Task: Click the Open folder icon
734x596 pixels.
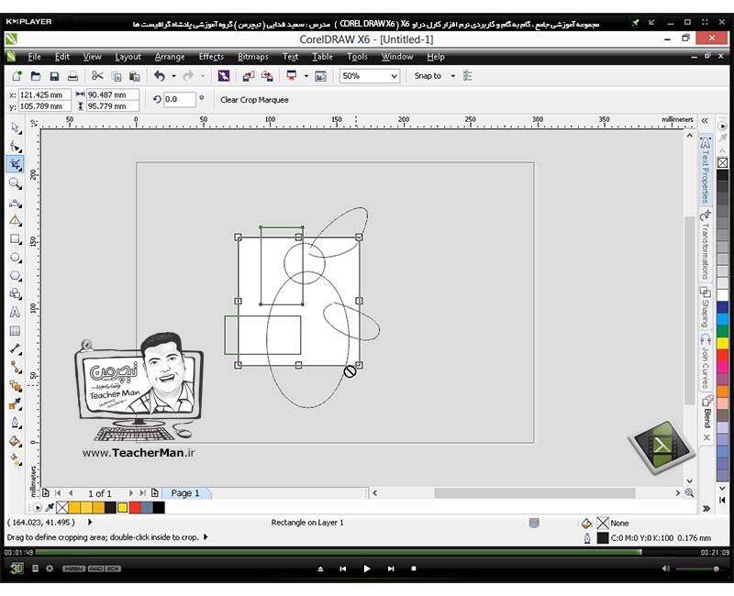Action: point(36,76)
